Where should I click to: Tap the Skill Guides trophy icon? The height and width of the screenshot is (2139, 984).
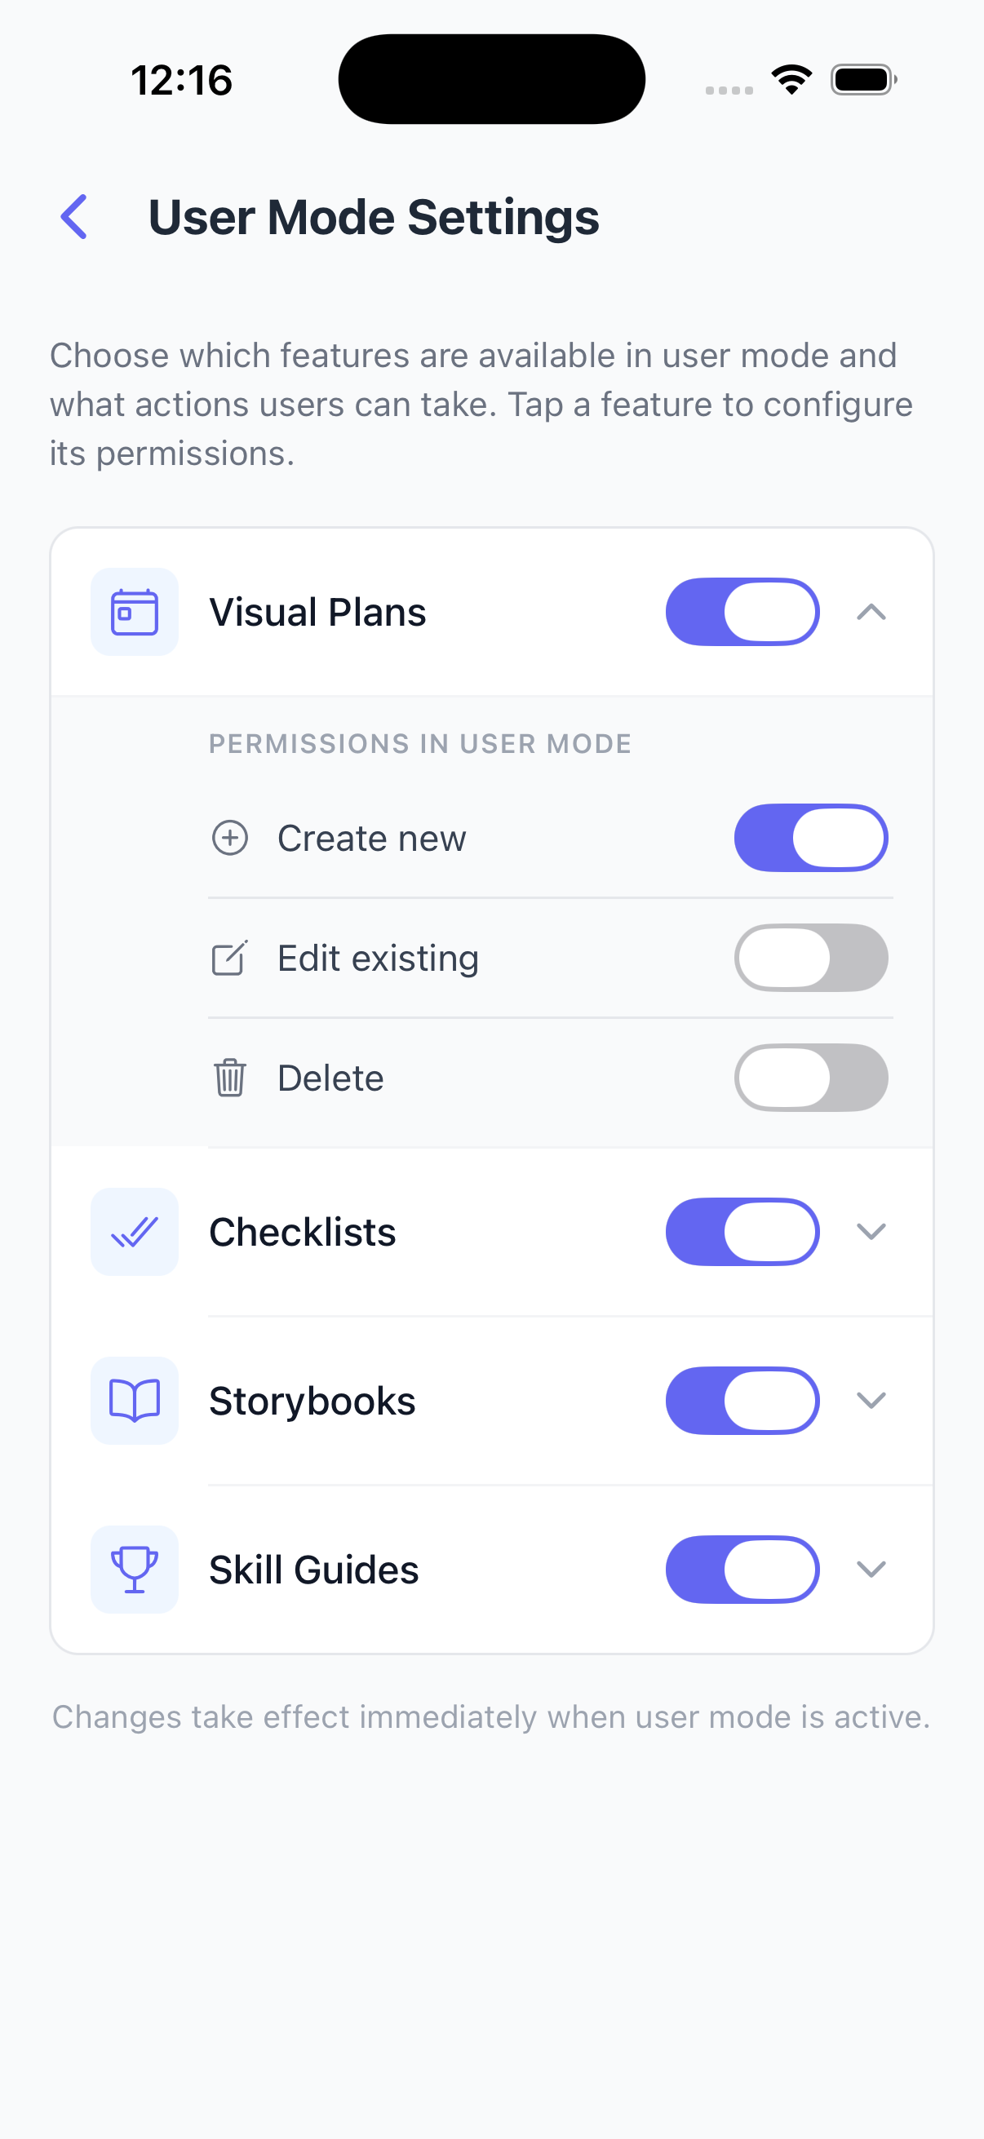[135, 1570]
